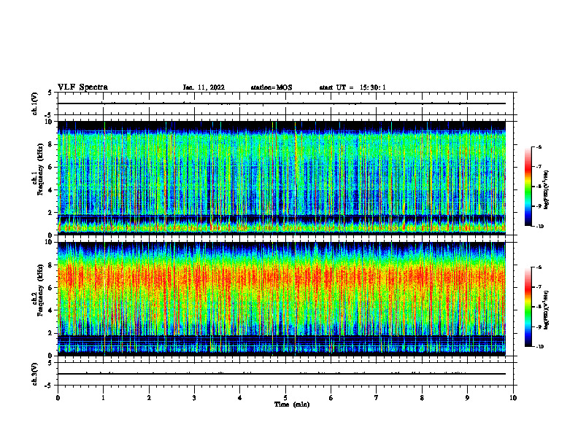
Task: Click the "-5" tick on the ch.3(V) axis
Action: [x=49, y=386]
